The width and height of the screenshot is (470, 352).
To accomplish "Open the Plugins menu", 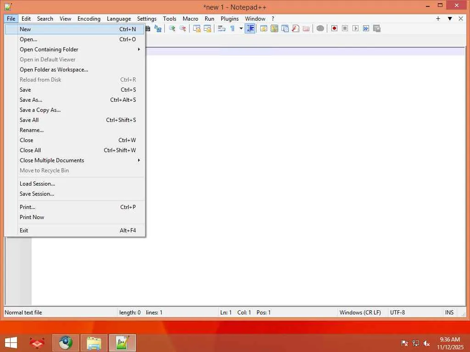I will (229, 18).
